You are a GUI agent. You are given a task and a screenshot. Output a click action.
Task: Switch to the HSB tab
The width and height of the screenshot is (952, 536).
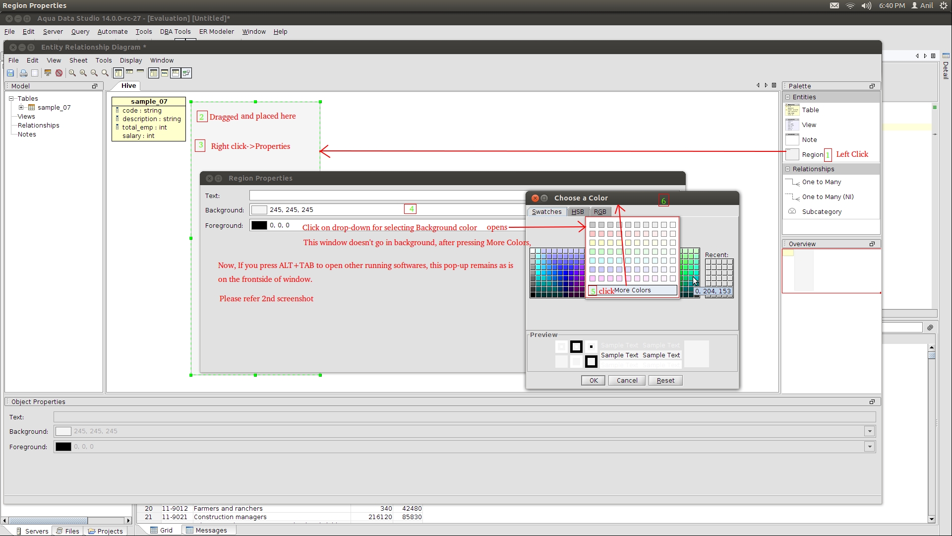tap(577, 212)
